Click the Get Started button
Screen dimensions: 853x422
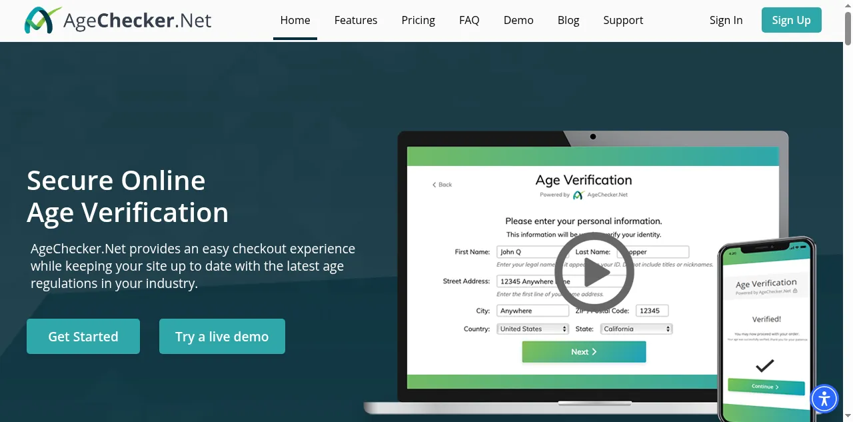pos(83,336)
